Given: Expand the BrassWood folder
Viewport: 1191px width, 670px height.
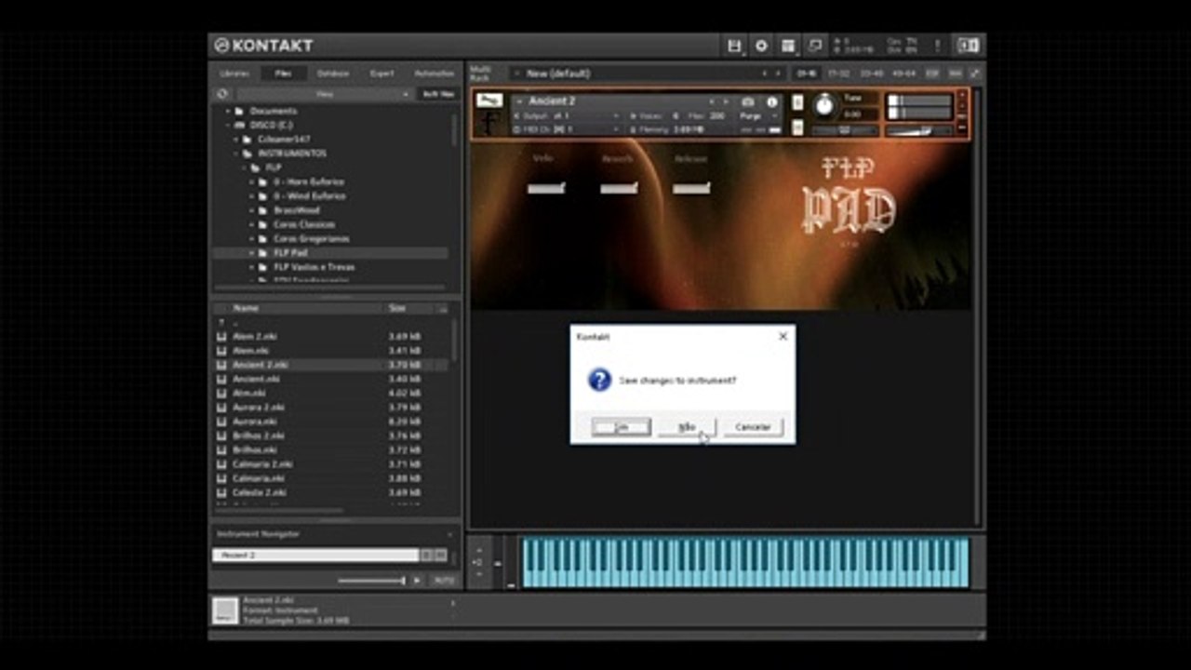Looking at the screenshot, I should pyautogui.click(x=253, y=210).
